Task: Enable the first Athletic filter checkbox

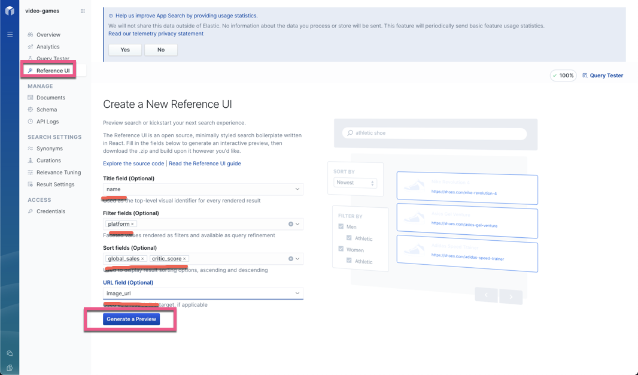Action: [x=348, y=238]
